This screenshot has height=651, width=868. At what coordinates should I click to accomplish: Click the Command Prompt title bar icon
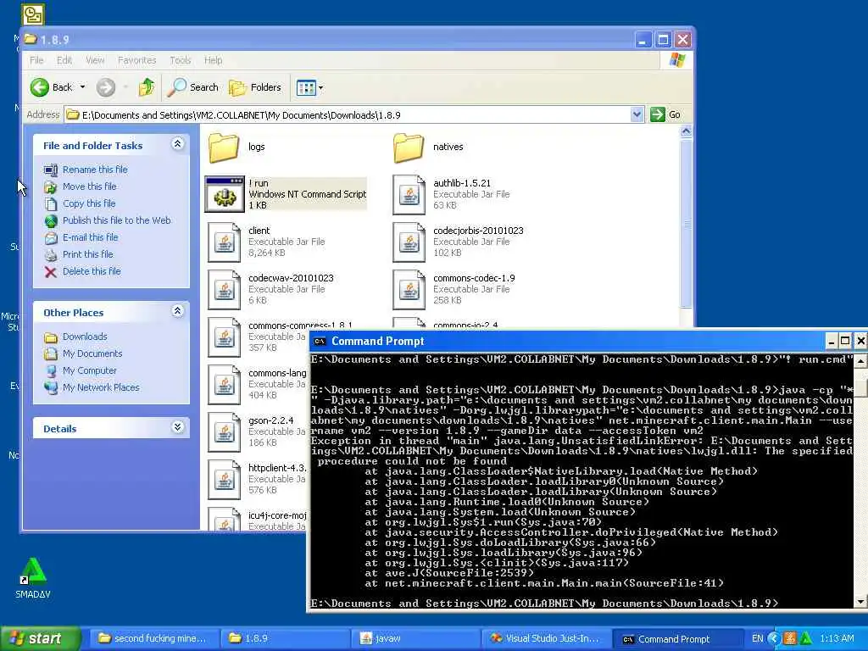[320, 341]
